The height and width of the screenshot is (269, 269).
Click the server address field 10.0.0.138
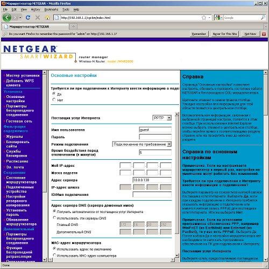pos(152,180)
